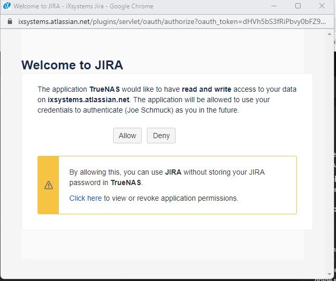Click the yellow warning triangle icon
The width and height of the screenshot is (336, 281).
pyautogui.click(x=48, y=185)
